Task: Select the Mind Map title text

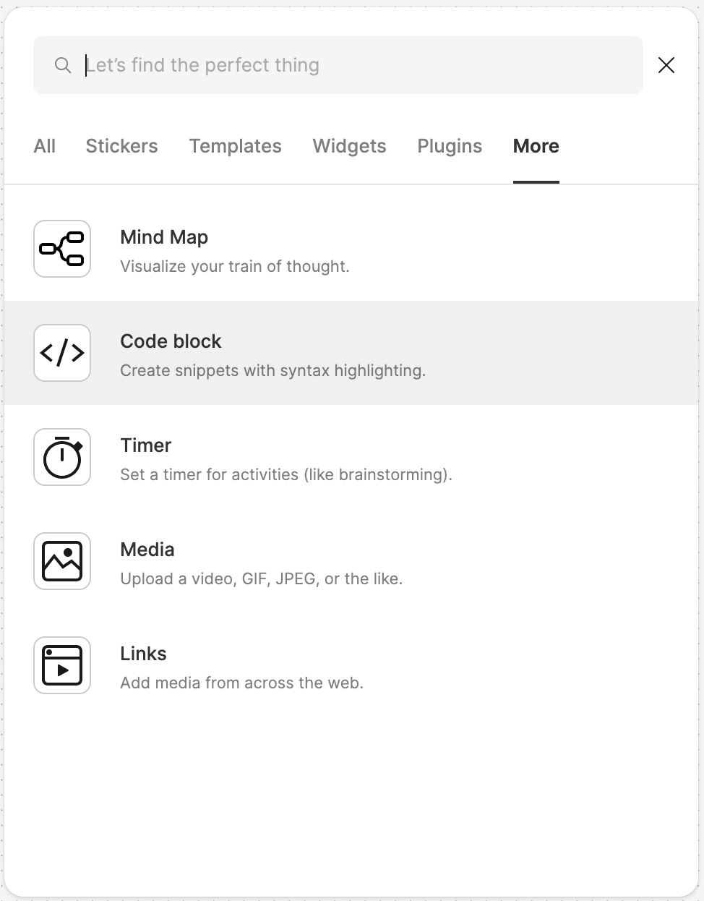Action: 164,237
